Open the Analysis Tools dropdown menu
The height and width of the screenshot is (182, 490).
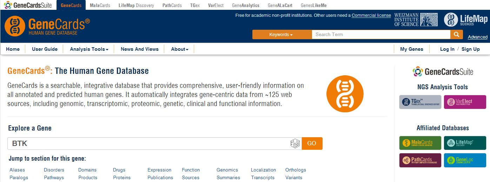point(89,49)
